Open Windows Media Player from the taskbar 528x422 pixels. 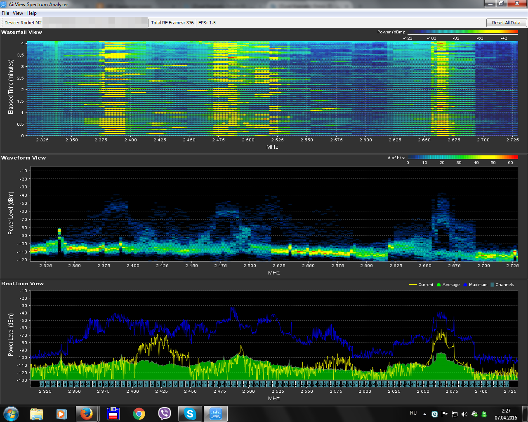[x=61, y=414]
